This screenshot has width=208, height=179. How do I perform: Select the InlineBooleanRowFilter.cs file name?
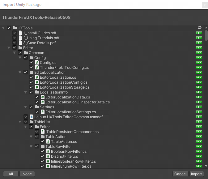coord(73,161)
